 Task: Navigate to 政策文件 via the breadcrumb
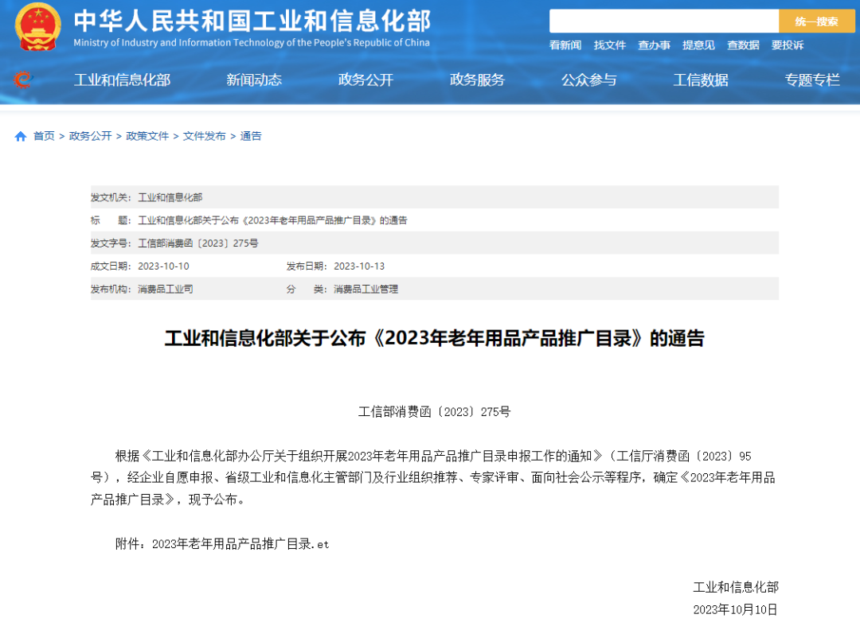(147, 136)
